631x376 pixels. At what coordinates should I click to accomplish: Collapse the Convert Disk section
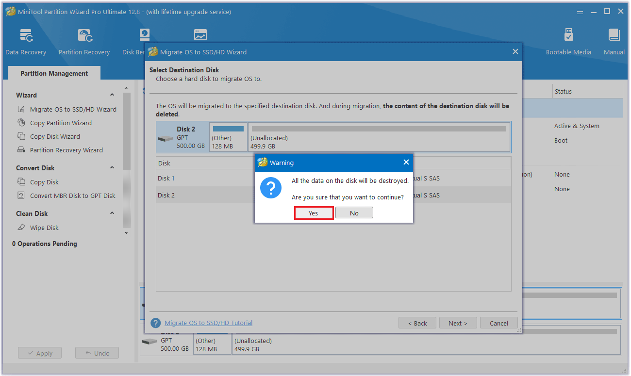point(112,168)
